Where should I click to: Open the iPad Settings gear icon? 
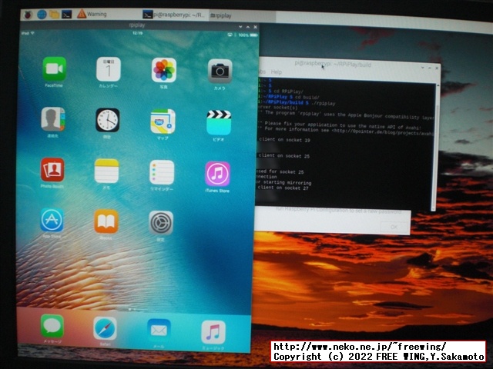point(161,223)
